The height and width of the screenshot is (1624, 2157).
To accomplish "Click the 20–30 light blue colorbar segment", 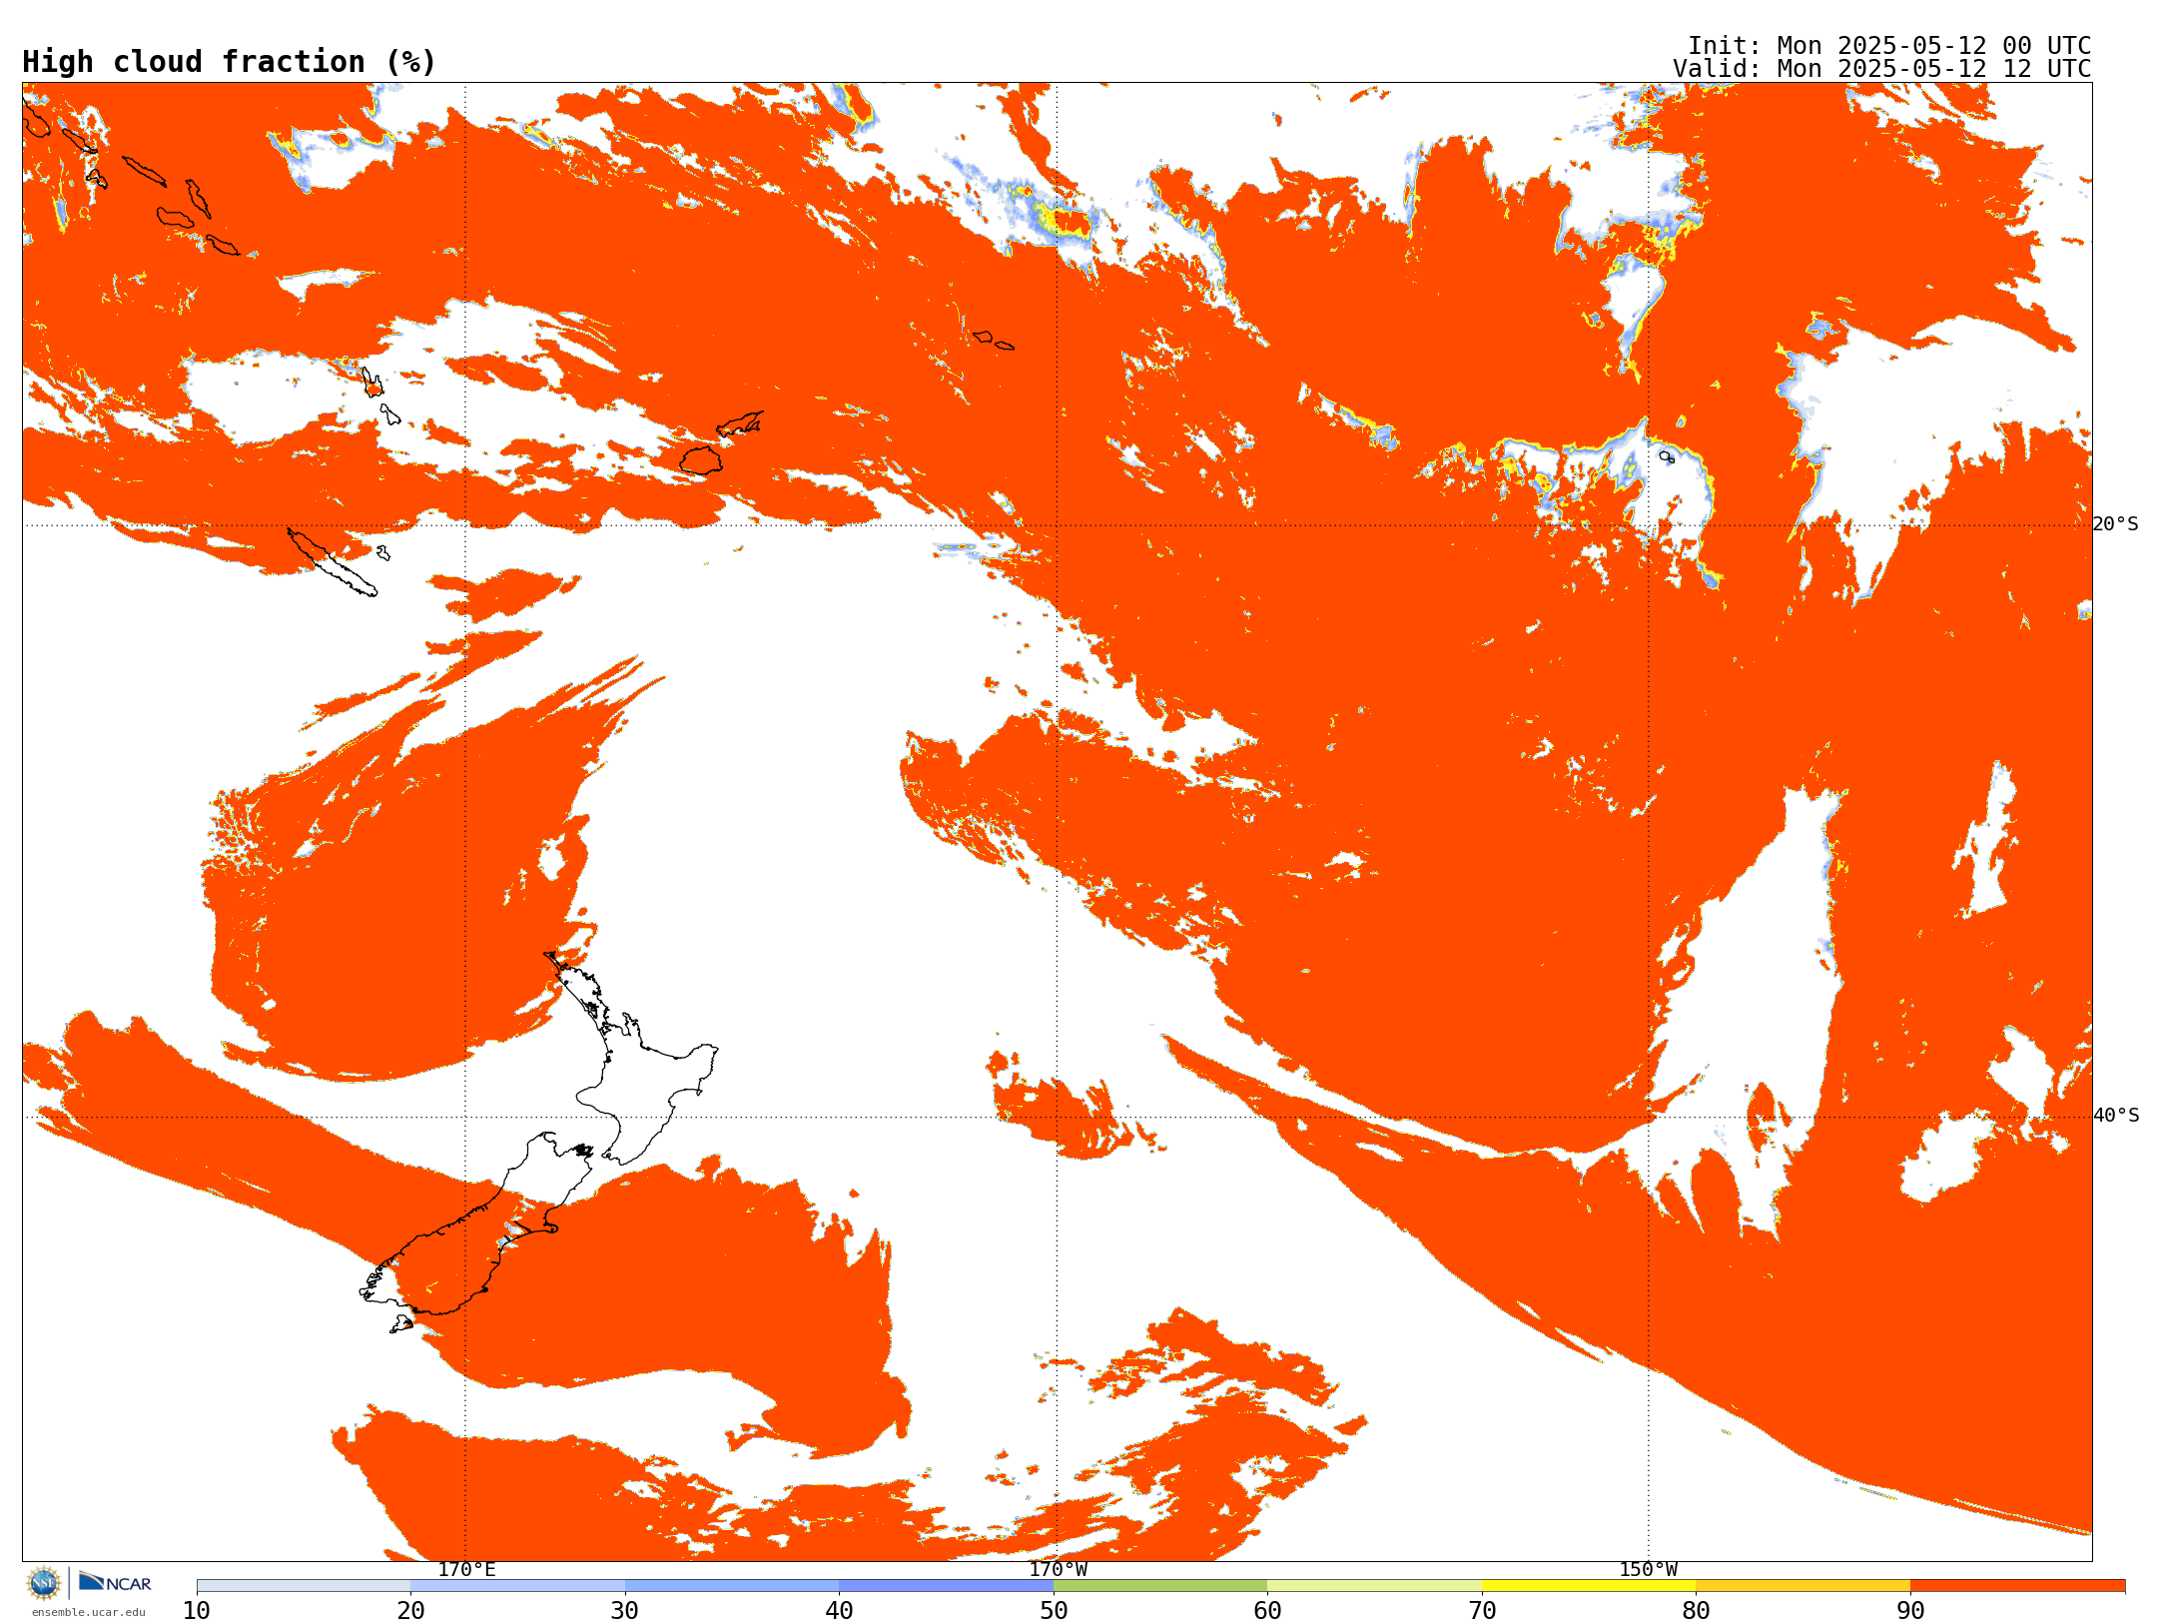I will point(517,1586).
